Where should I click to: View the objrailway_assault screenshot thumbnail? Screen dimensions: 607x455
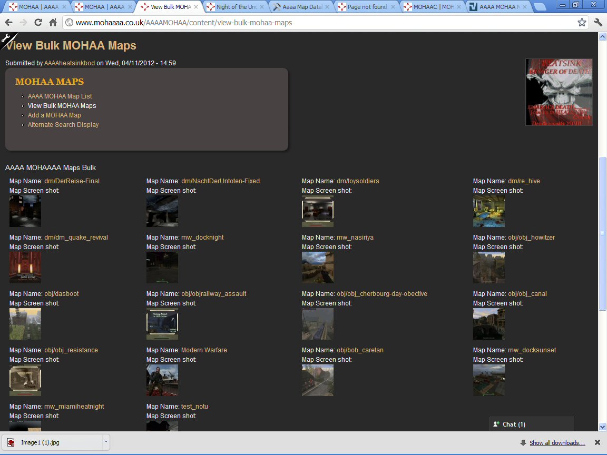click(x=162, y=324)
